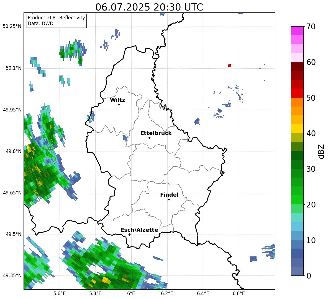The image size is (328, 299).
Task: Click the 49.65°N latitude label
Action: click(x=12, y=193)
